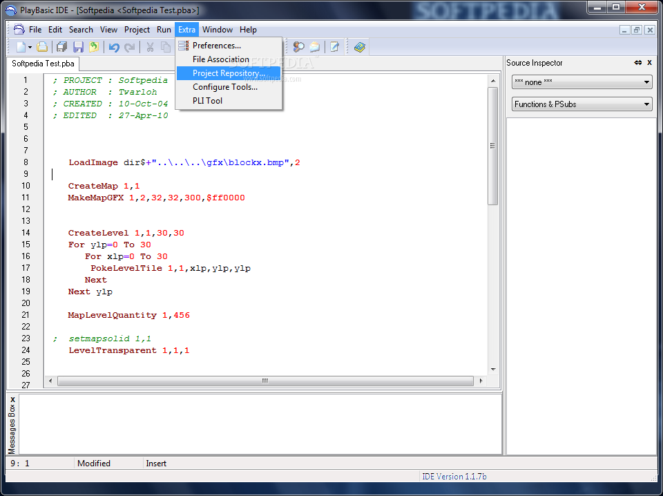The height and width of the screenshot is (496, 663).
Task: Click the Undo arrow icon
Action: point(114,47)
